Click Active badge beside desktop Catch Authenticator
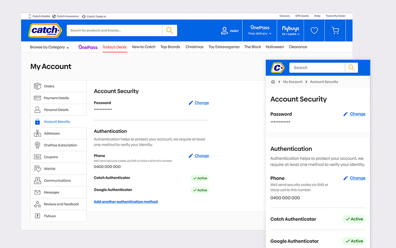396x248 pixels. (x=200, y=179)
